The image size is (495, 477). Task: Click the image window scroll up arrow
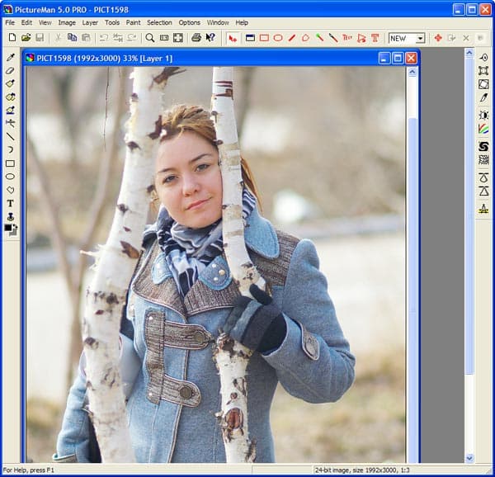(x=412, y=73)
